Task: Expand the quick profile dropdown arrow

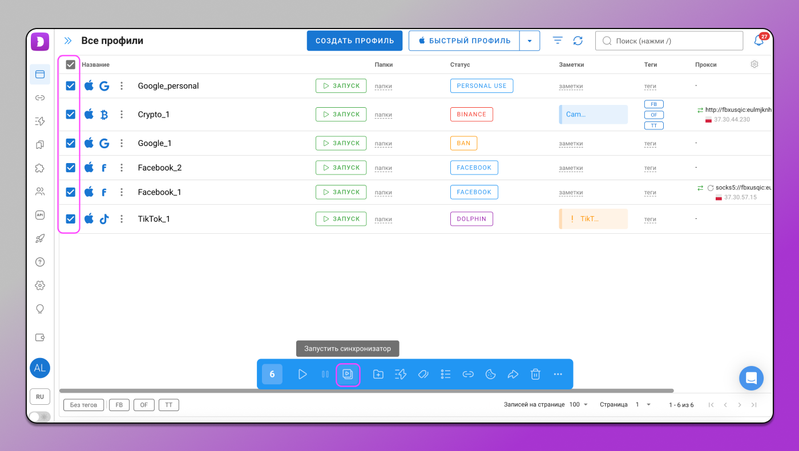Action: pos(530,41)
